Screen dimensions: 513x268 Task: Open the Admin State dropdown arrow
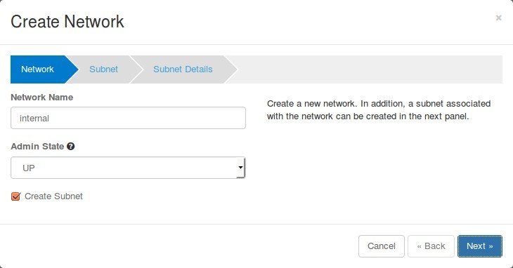click(240, 168)
